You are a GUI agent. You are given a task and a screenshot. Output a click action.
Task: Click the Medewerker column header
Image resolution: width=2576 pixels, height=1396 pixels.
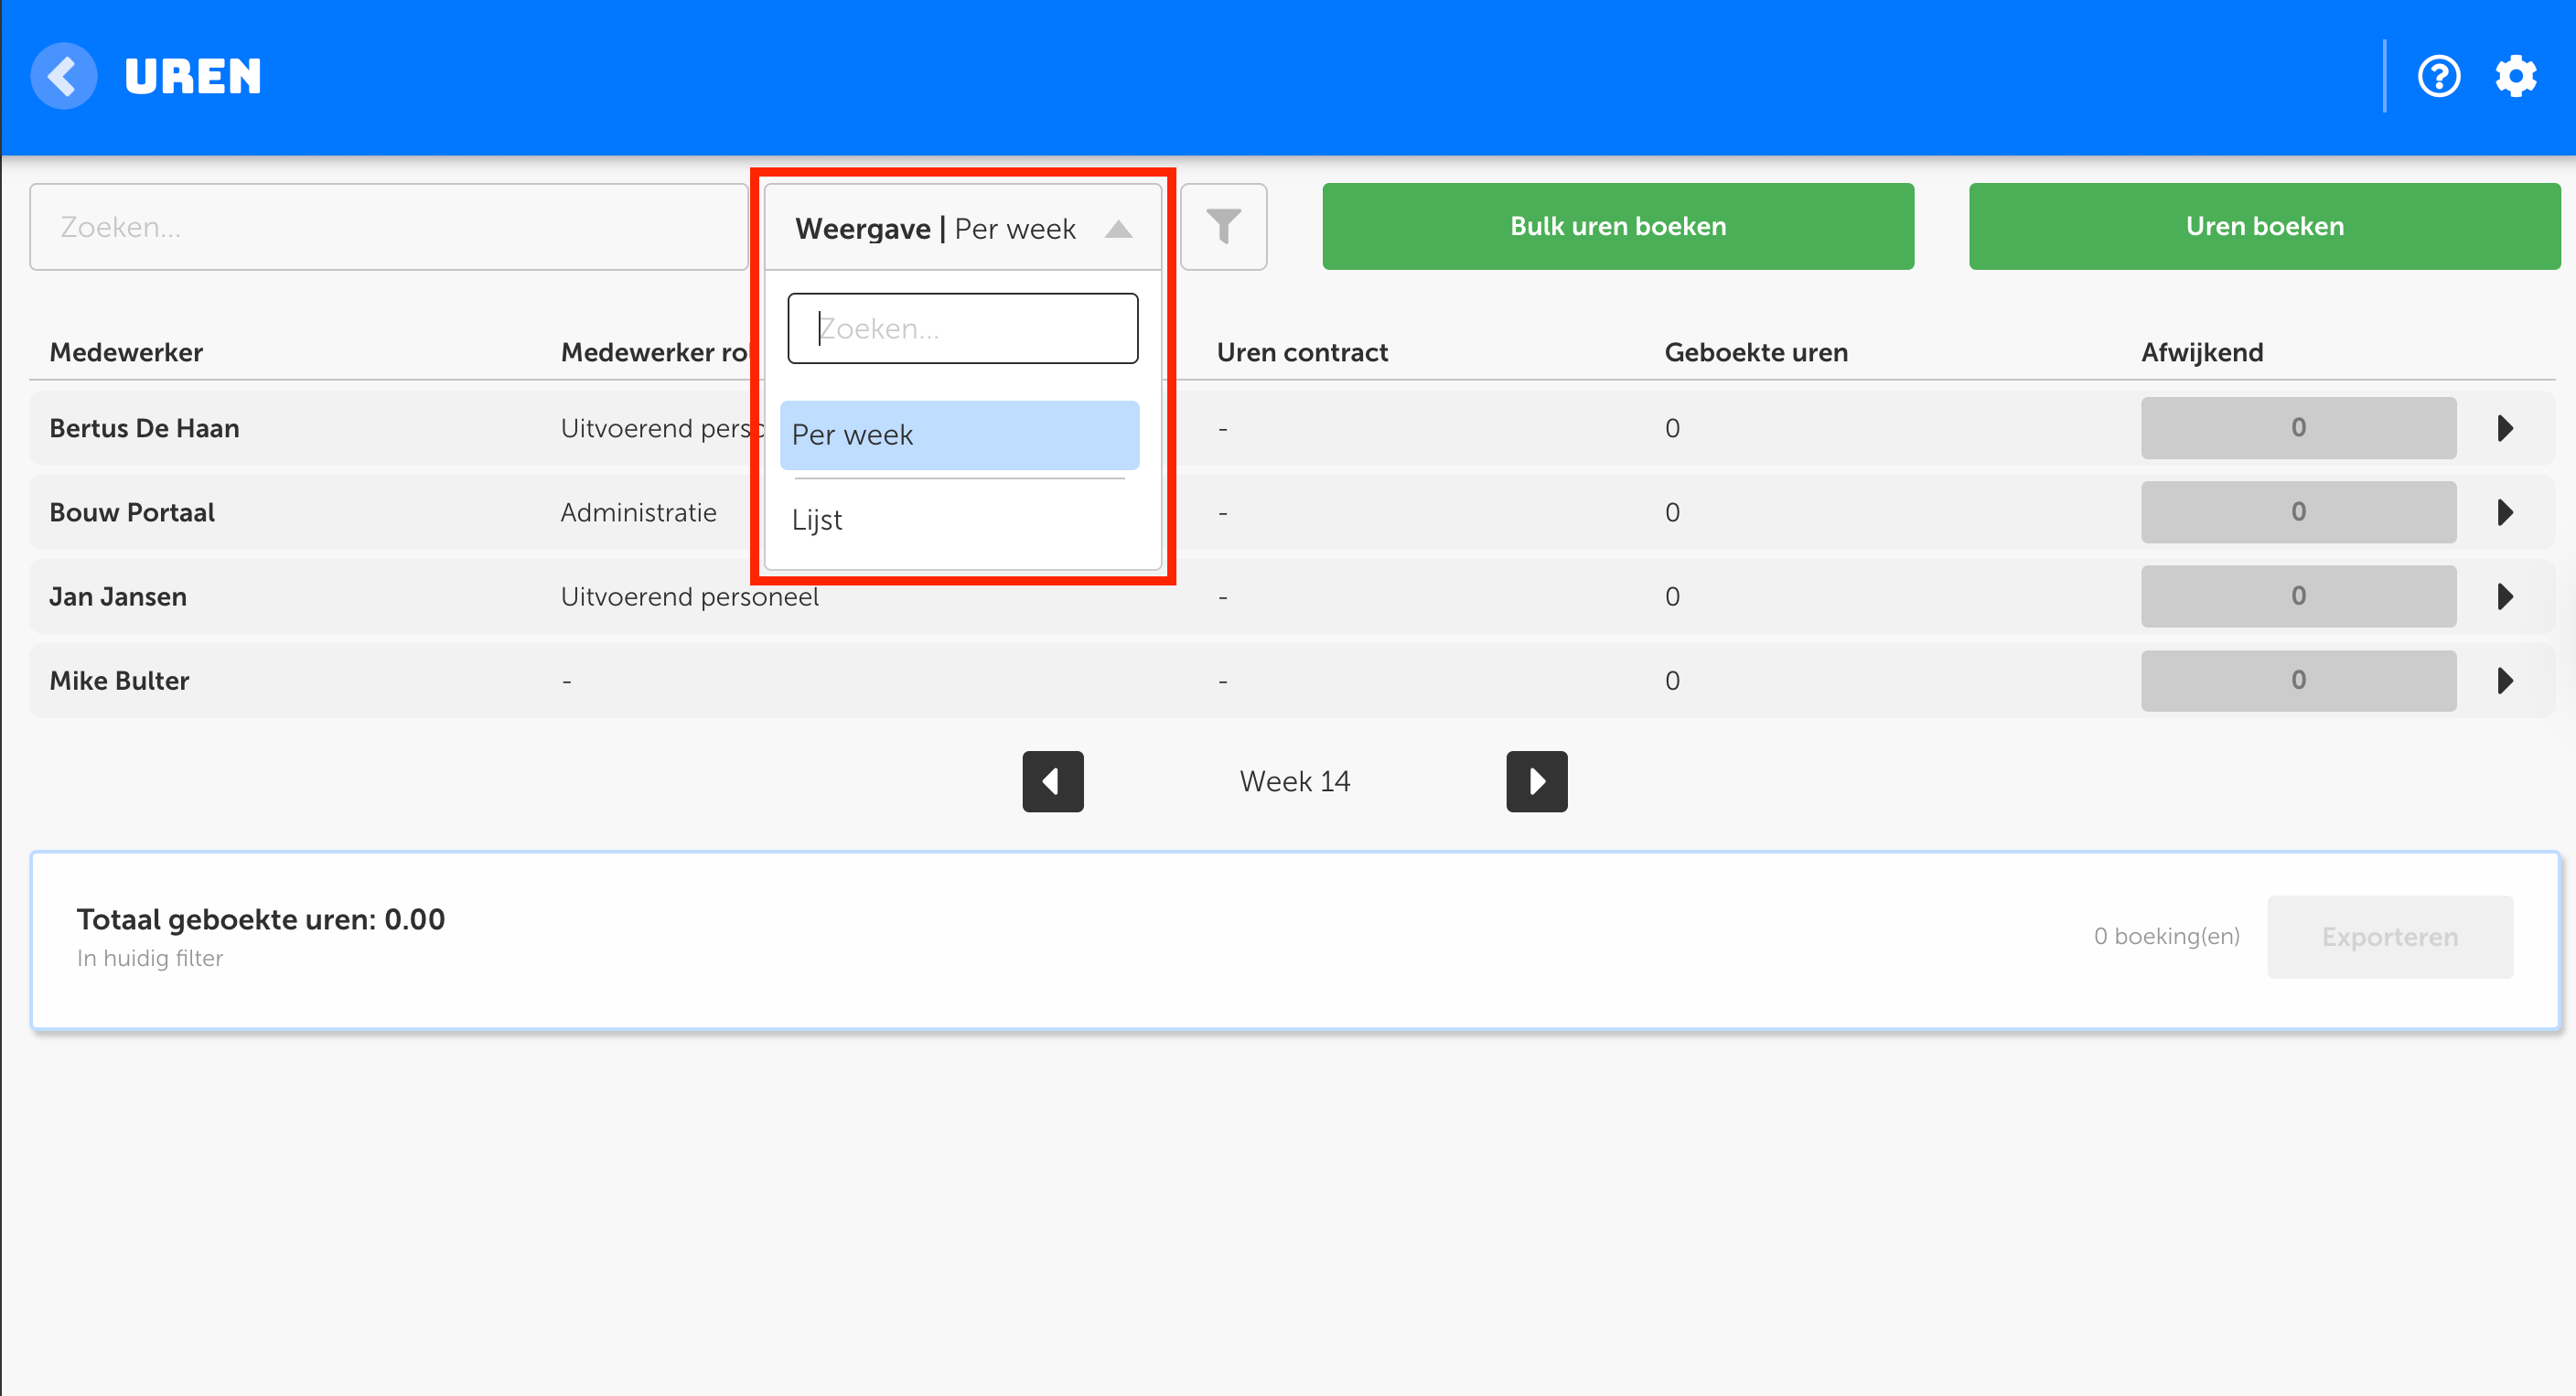point(126,352)
